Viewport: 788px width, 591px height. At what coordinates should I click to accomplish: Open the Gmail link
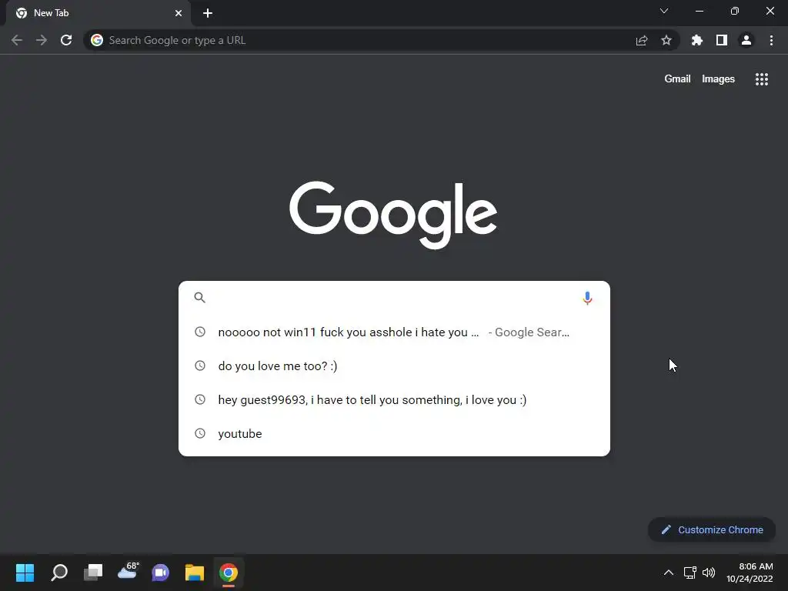coord(677,79)
